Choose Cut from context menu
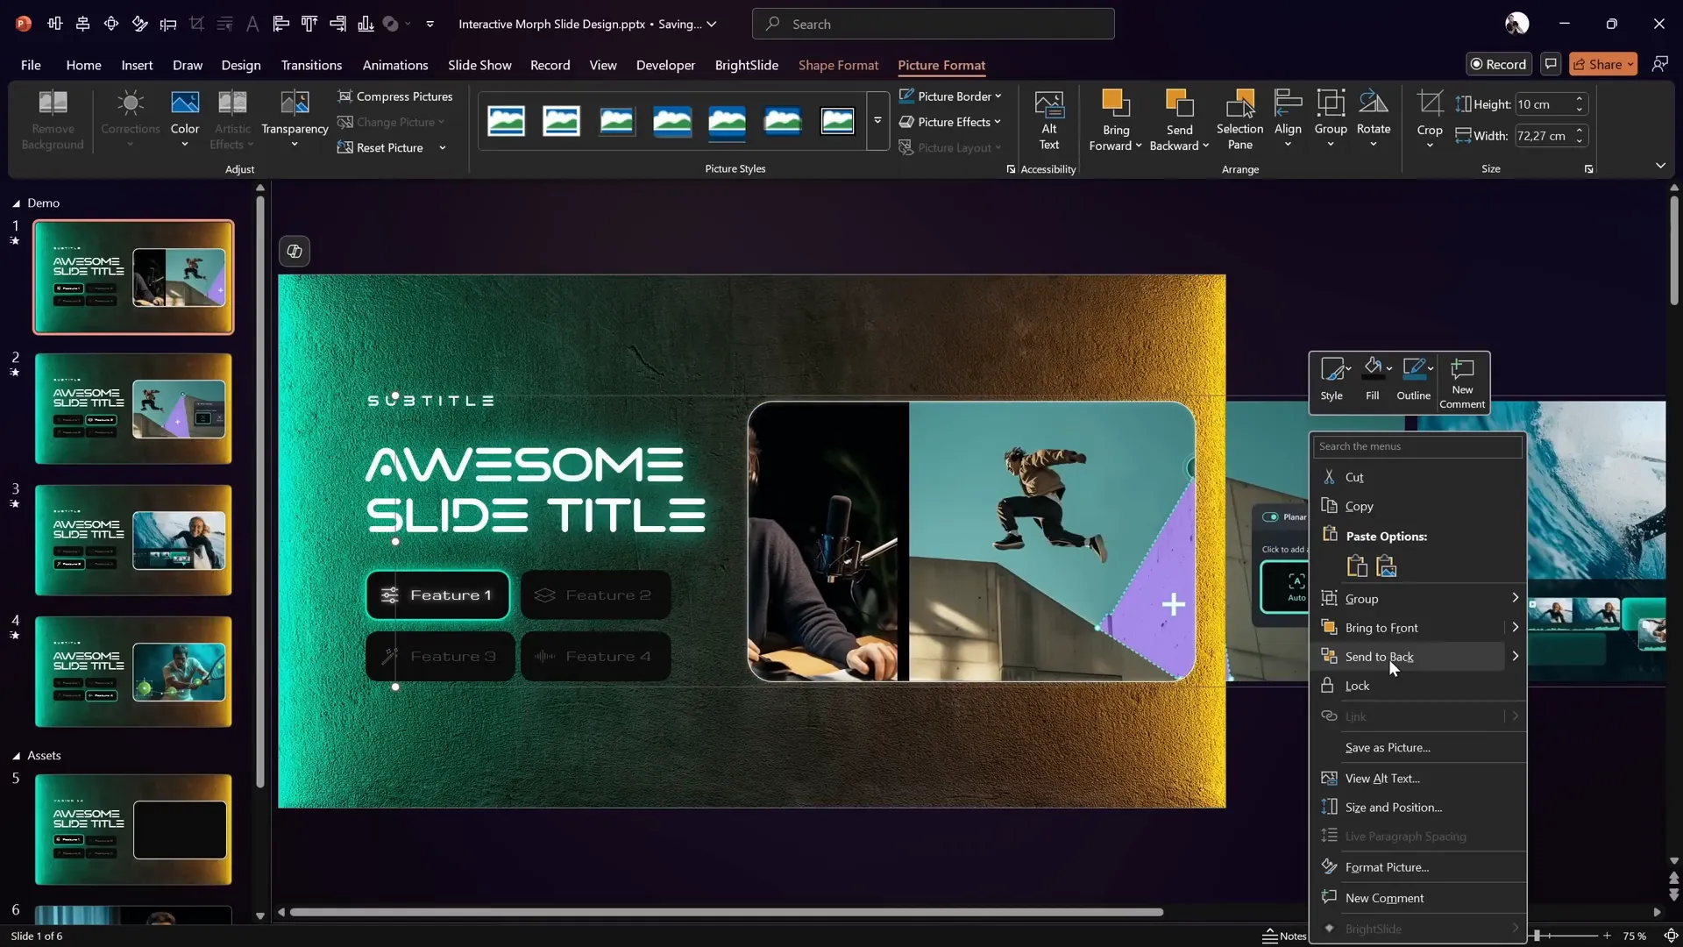Viewport: 1683px width, 947px height. [x=1418, y=477]
